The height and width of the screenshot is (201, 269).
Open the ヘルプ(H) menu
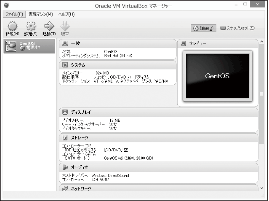pyautogui.click(x=66, y=14)
